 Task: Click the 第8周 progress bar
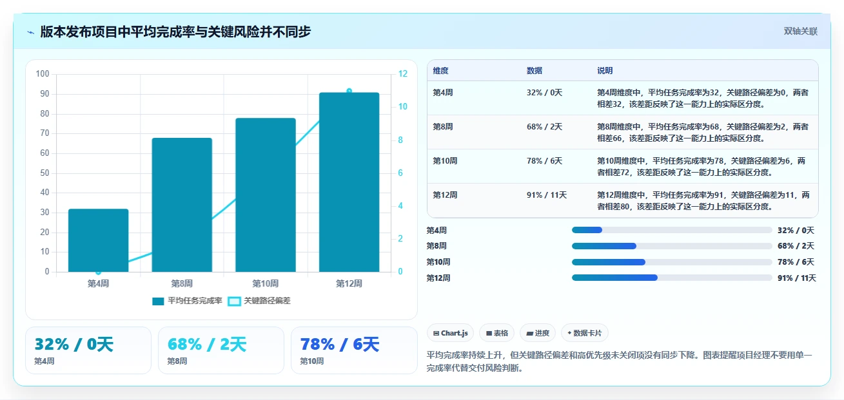(x=672, y=246)
